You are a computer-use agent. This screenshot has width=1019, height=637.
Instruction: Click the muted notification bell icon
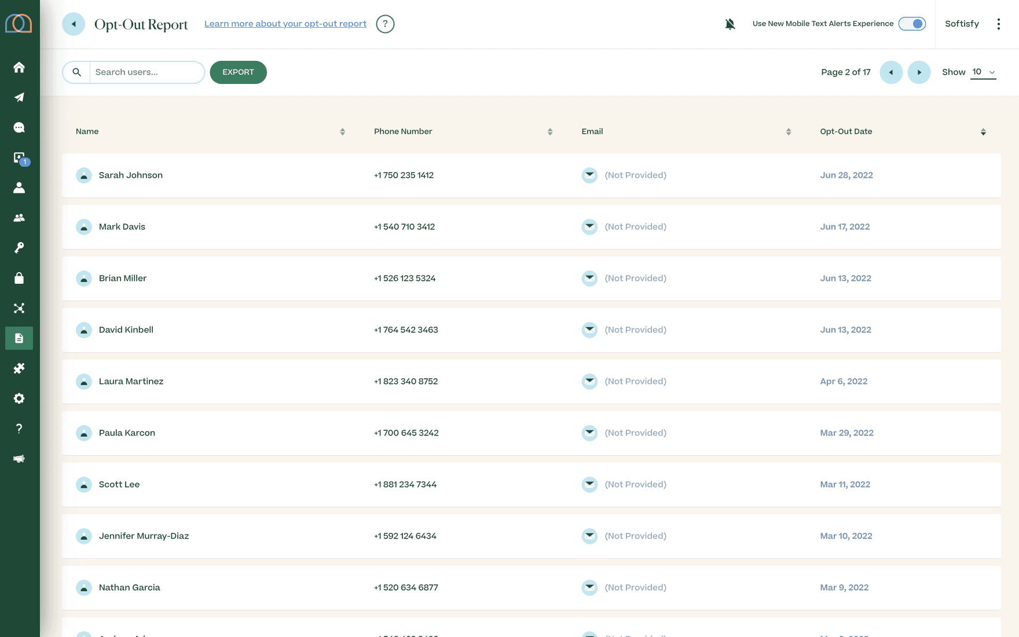tap(730, 24)
